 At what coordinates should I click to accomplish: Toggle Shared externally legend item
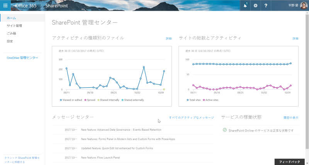click(132, 100)
